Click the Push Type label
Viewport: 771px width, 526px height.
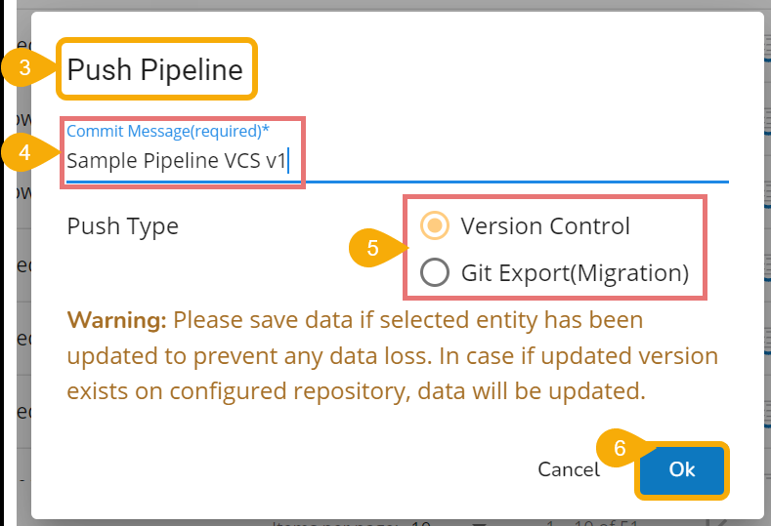pyautogui.click(x=122, y=226)
